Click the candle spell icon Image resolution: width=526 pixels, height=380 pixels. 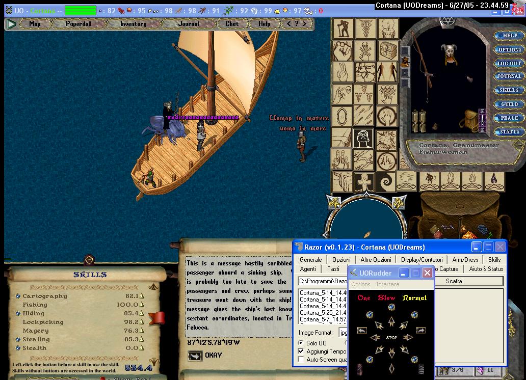point(388,29)
